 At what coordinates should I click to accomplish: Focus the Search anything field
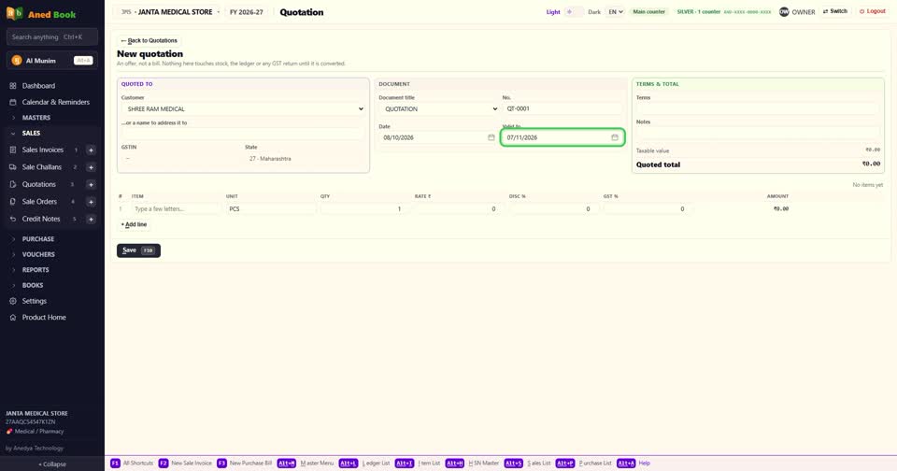click(52, 36)
